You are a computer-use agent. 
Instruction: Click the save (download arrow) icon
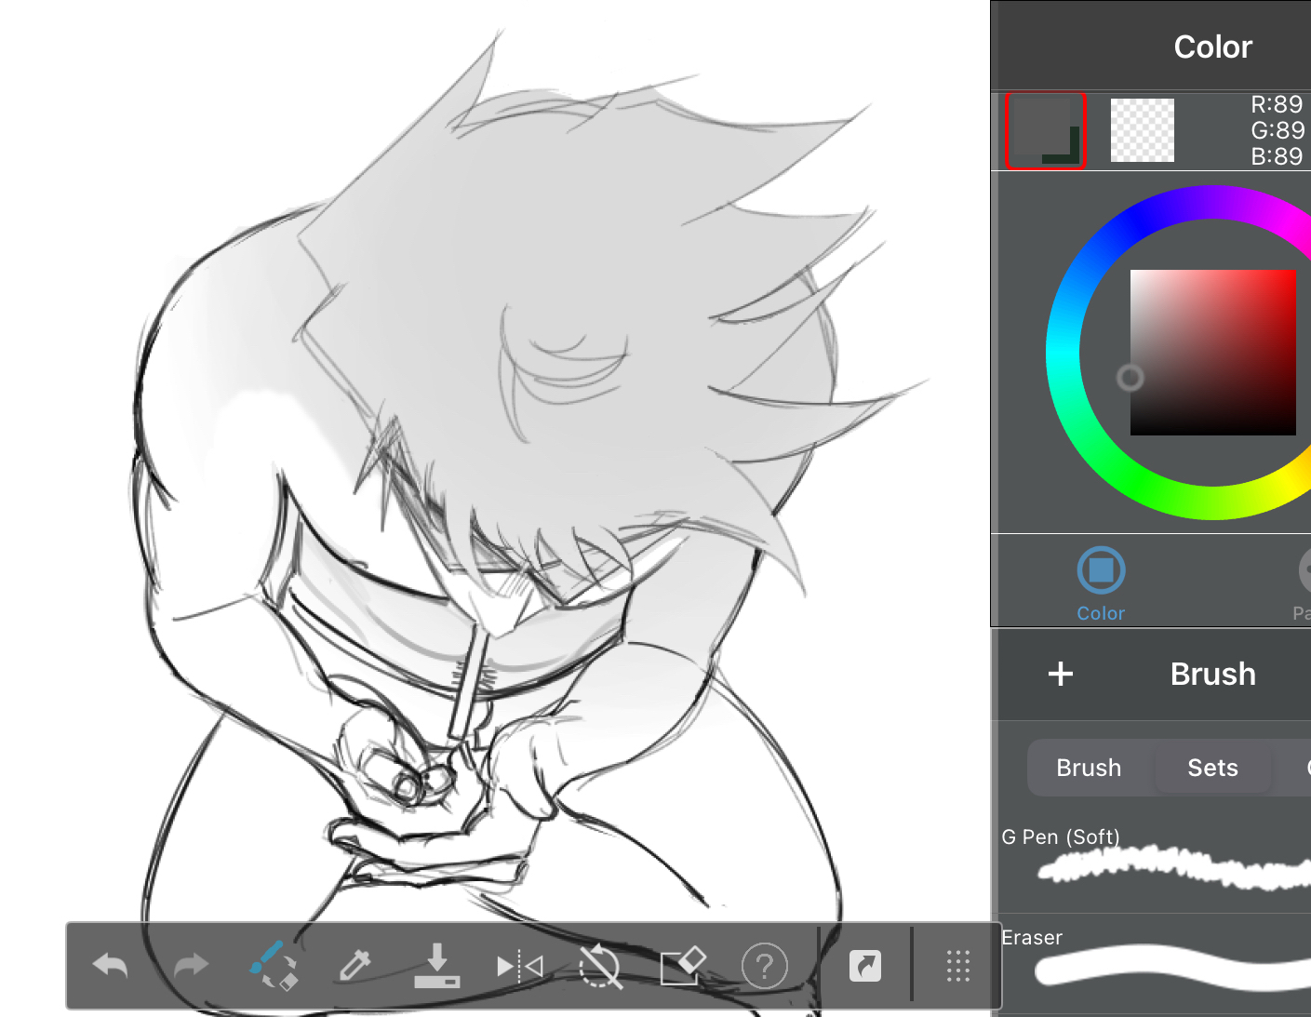(x=436, y=967)
